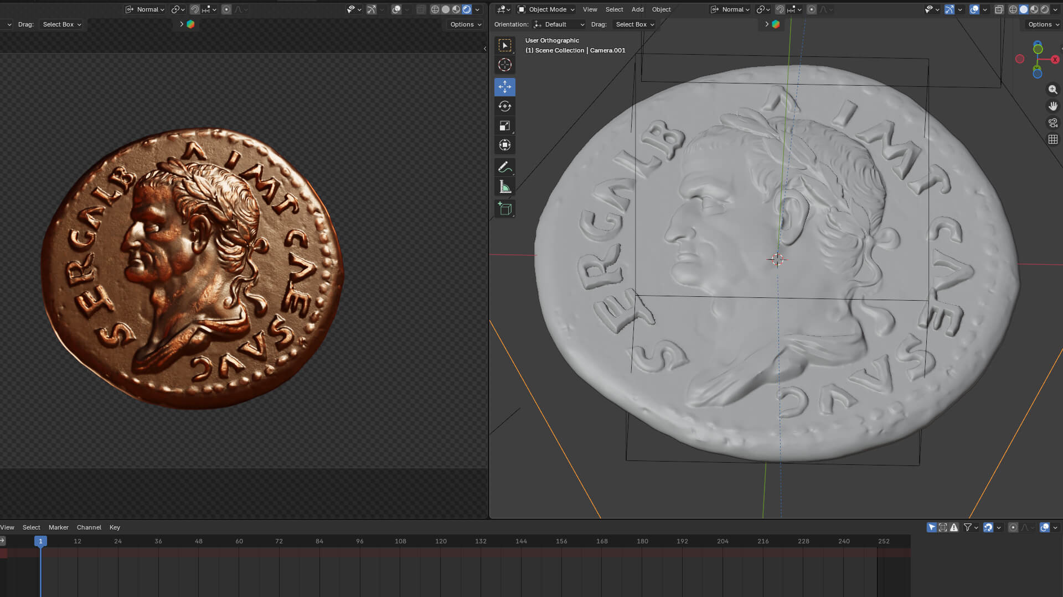Open snapping options dropdown in the right viewport
The image size is (1063, 597).
click(x=794, y=9)
